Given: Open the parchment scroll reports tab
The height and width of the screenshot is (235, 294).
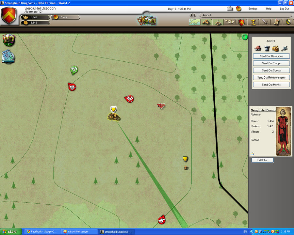Looking at the screenshot, I should coord(277,22).
